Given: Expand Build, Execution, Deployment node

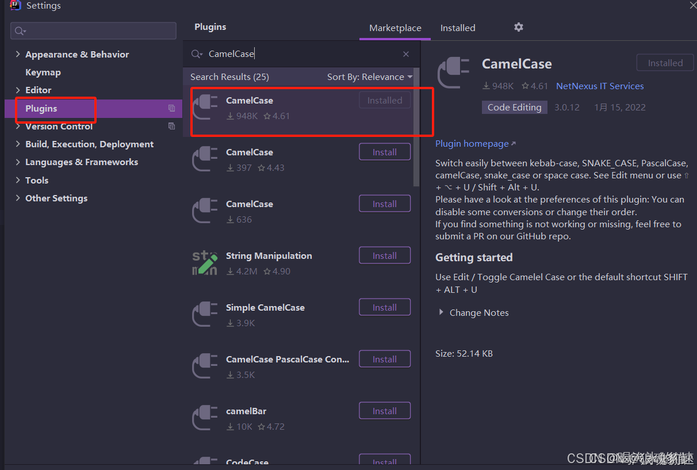Looking at the screenshot, I should pos(18,144).
